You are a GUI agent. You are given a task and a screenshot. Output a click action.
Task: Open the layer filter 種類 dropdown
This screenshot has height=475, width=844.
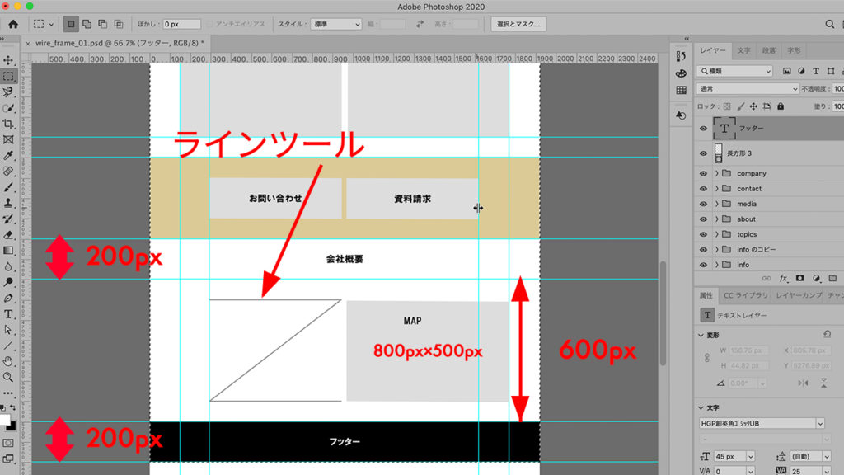point(734,71)
